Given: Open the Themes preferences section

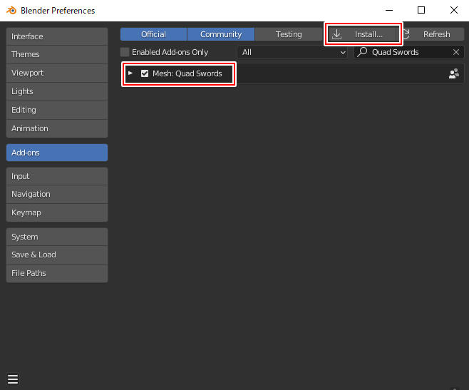Looking at the screenshot, I should pos(57,54).
